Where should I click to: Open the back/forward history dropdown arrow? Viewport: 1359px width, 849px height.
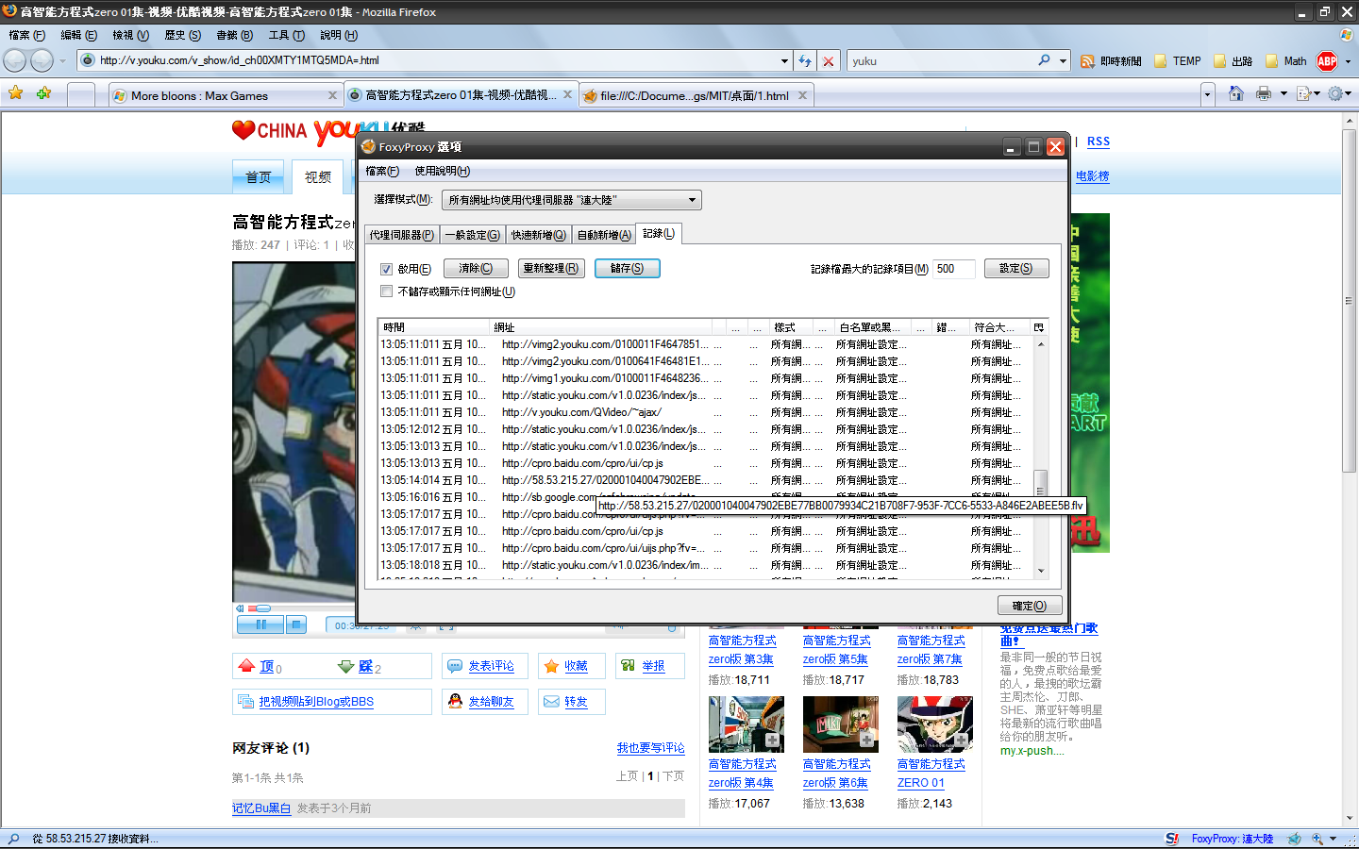[62, 61]
